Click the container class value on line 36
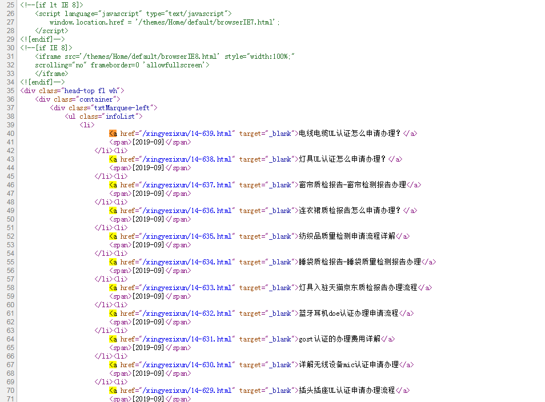This screenshot has height=402, width=545. (x=97, y=99)
